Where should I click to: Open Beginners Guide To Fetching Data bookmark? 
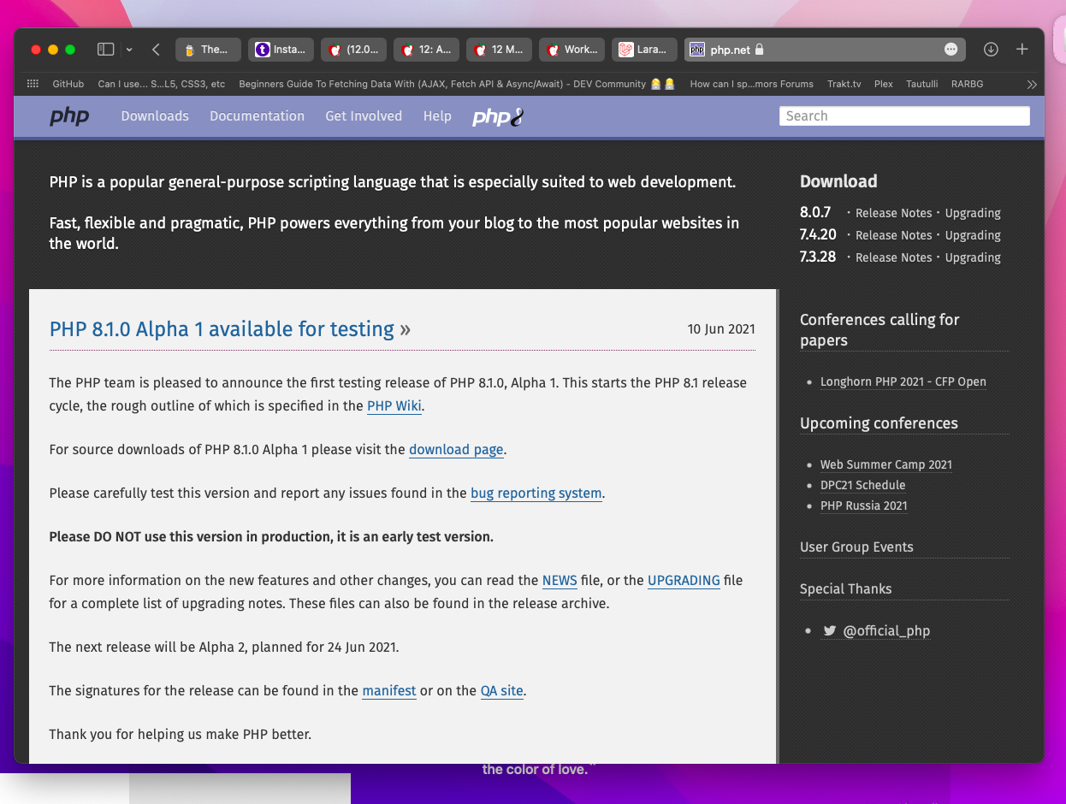tap(457, 84)
